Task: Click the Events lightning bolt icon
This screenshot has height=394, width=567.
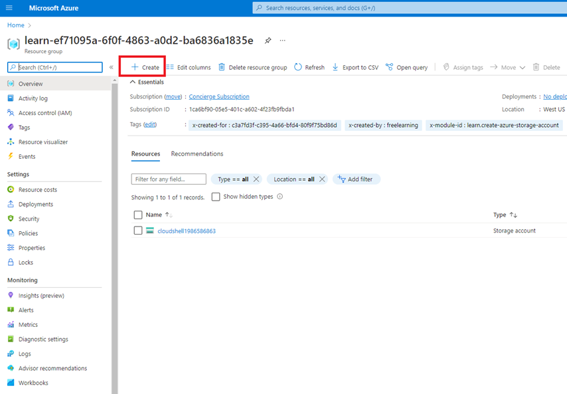Action: [x=11, y=156]
